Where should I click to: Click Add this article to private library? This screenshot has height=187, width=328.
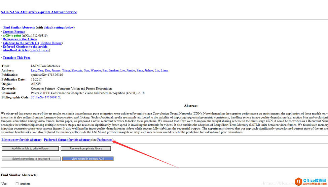click(30, 149)
